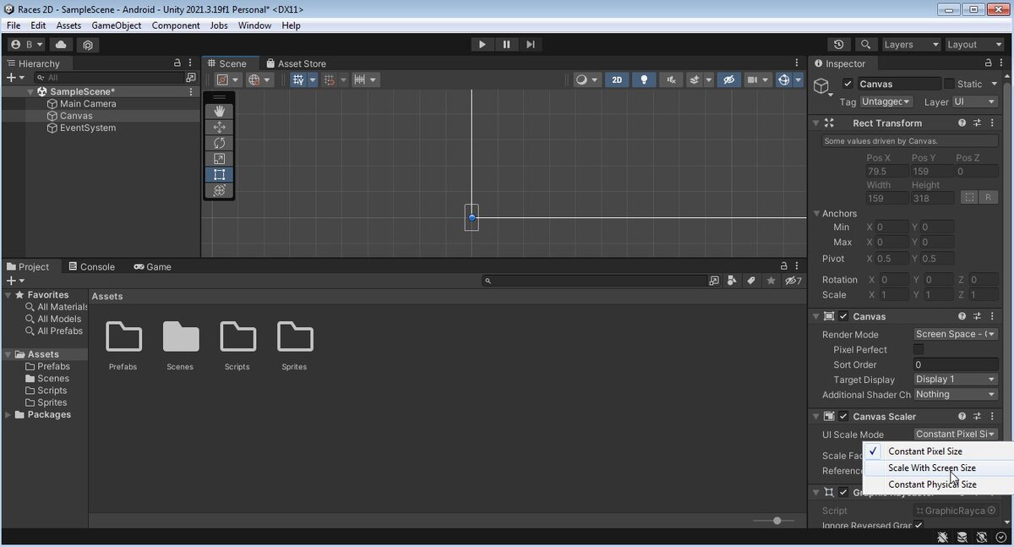Select EventSystem in Hierarchy
The image size is (1014, 547).
pyautogui.click(x=88, y=129)
